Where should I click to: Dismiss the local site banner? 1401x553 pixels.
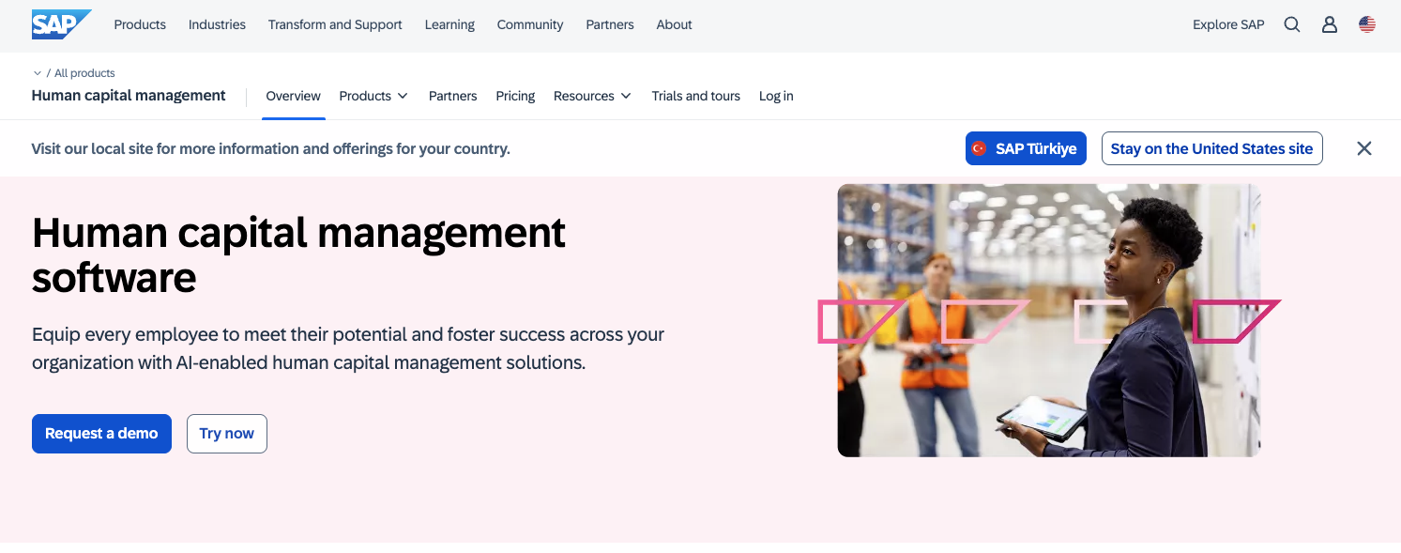tap(1364, 148)
